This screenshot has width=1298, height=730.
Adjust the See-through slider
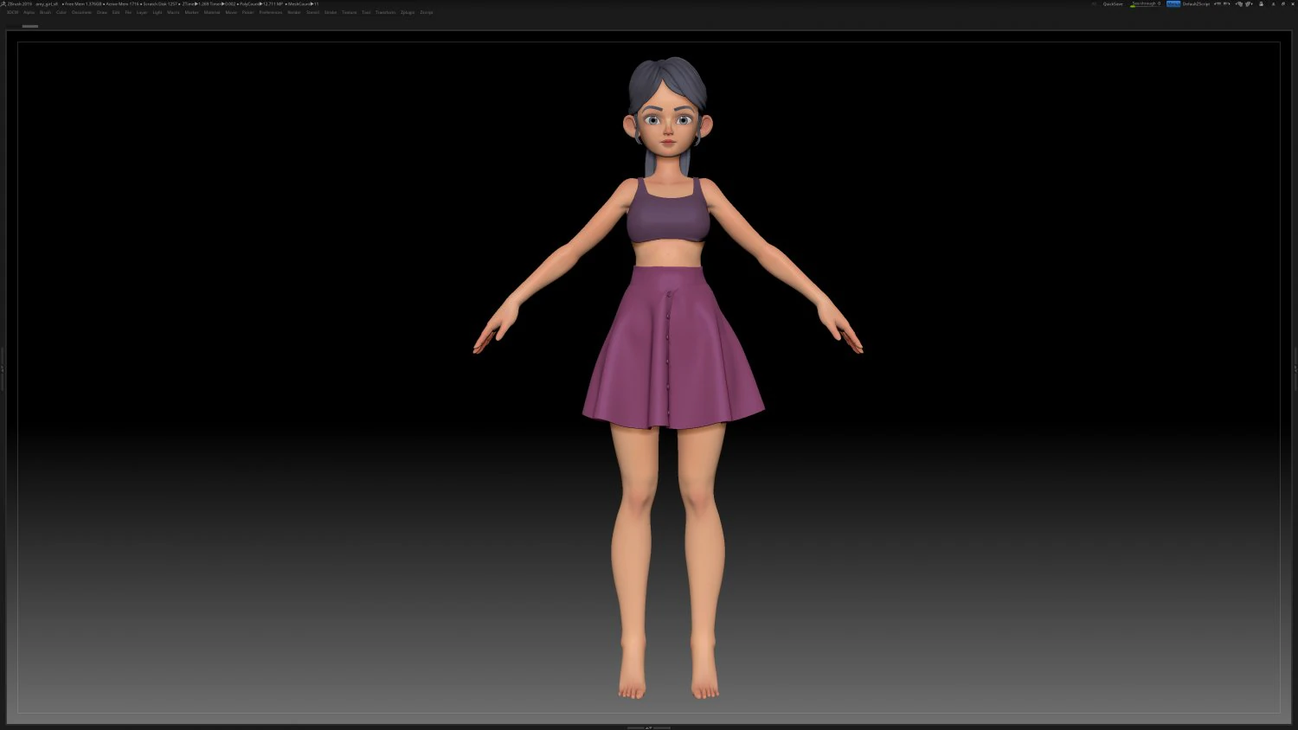[1144, 3]
